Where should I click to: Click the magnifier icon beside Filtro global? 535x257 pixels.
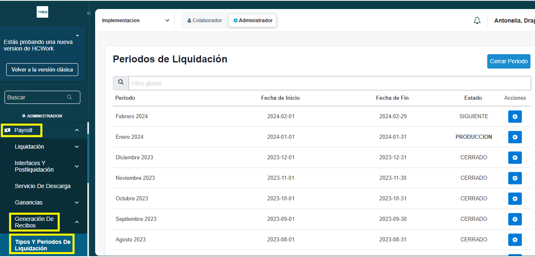[121, 83]
